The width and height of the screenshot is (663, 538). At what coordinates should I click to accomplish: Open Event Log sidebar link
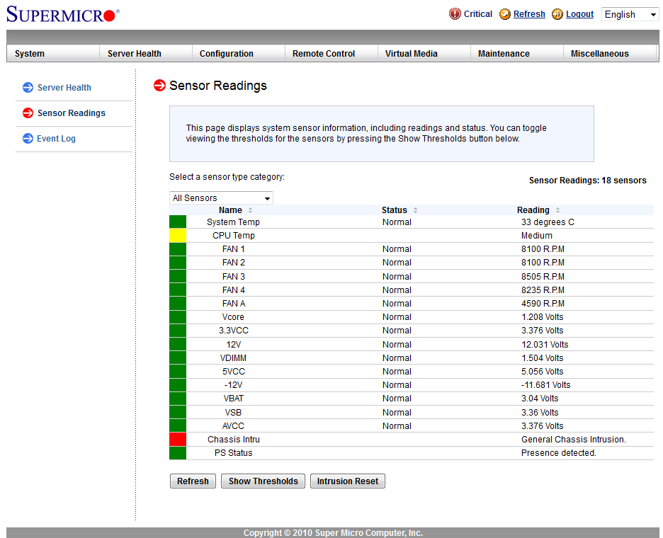pos(56,139)
